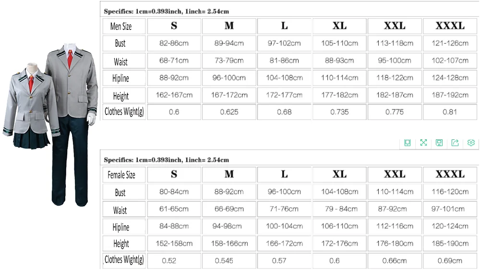Screen dimensions: 480x272
Task: Click the uniform costume product photo
Action: pyautogui.click(x=48, y=125)
